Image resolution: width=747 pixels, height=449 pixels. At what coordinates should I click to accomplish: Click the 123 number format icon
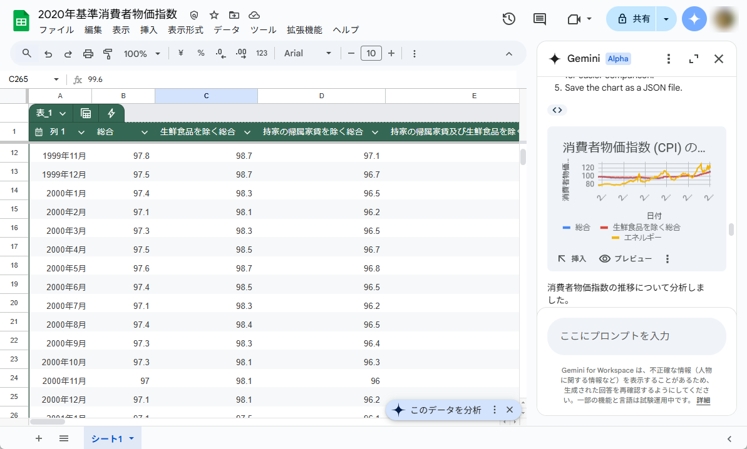tap(261, 54)
